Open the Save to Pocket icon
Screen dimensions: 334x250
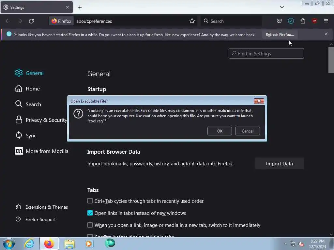pyautogui.click(x=279, y=21)
